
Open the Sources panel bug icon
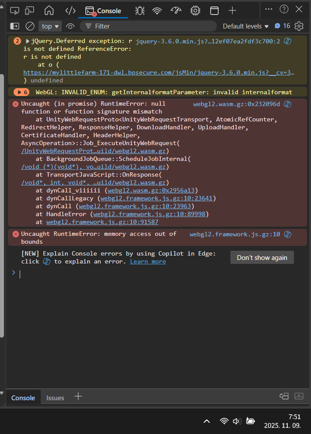coord(140,11)
